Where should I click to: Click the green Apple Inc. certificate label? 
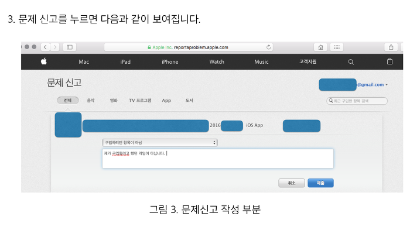(162, 47)
